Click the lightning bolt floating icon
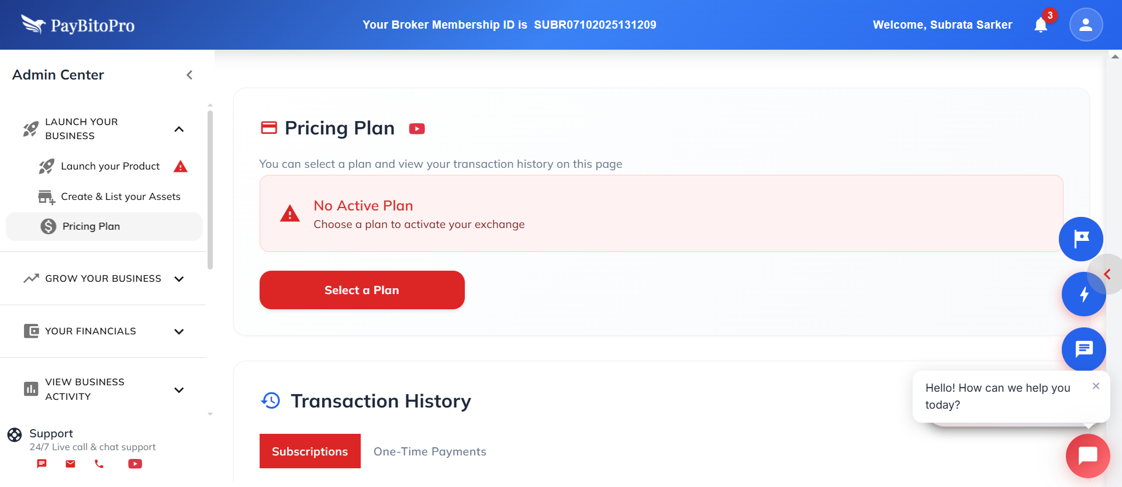 (1083, 294)
